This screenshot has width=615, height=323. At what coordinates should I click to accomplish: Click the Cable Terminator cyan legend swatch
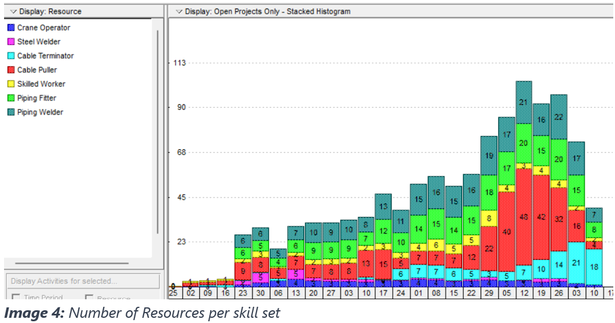[10, 56]
